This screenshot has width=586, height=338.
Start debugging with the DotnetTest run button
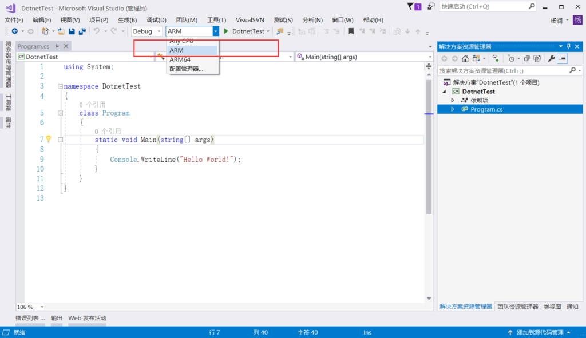click(x=246, y=31)
